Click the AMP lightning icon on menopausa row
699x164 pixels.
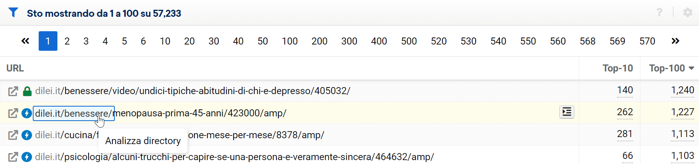click(x=27, y=113)
